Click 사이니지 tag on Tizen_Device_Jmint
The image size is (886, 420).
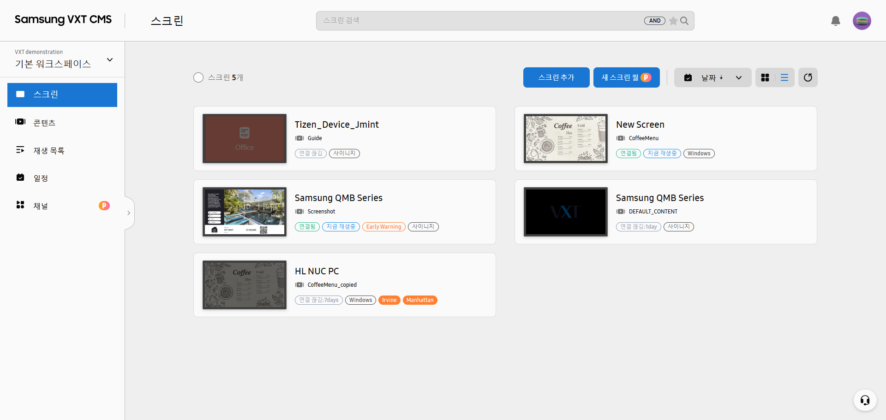tap(344, 154)
